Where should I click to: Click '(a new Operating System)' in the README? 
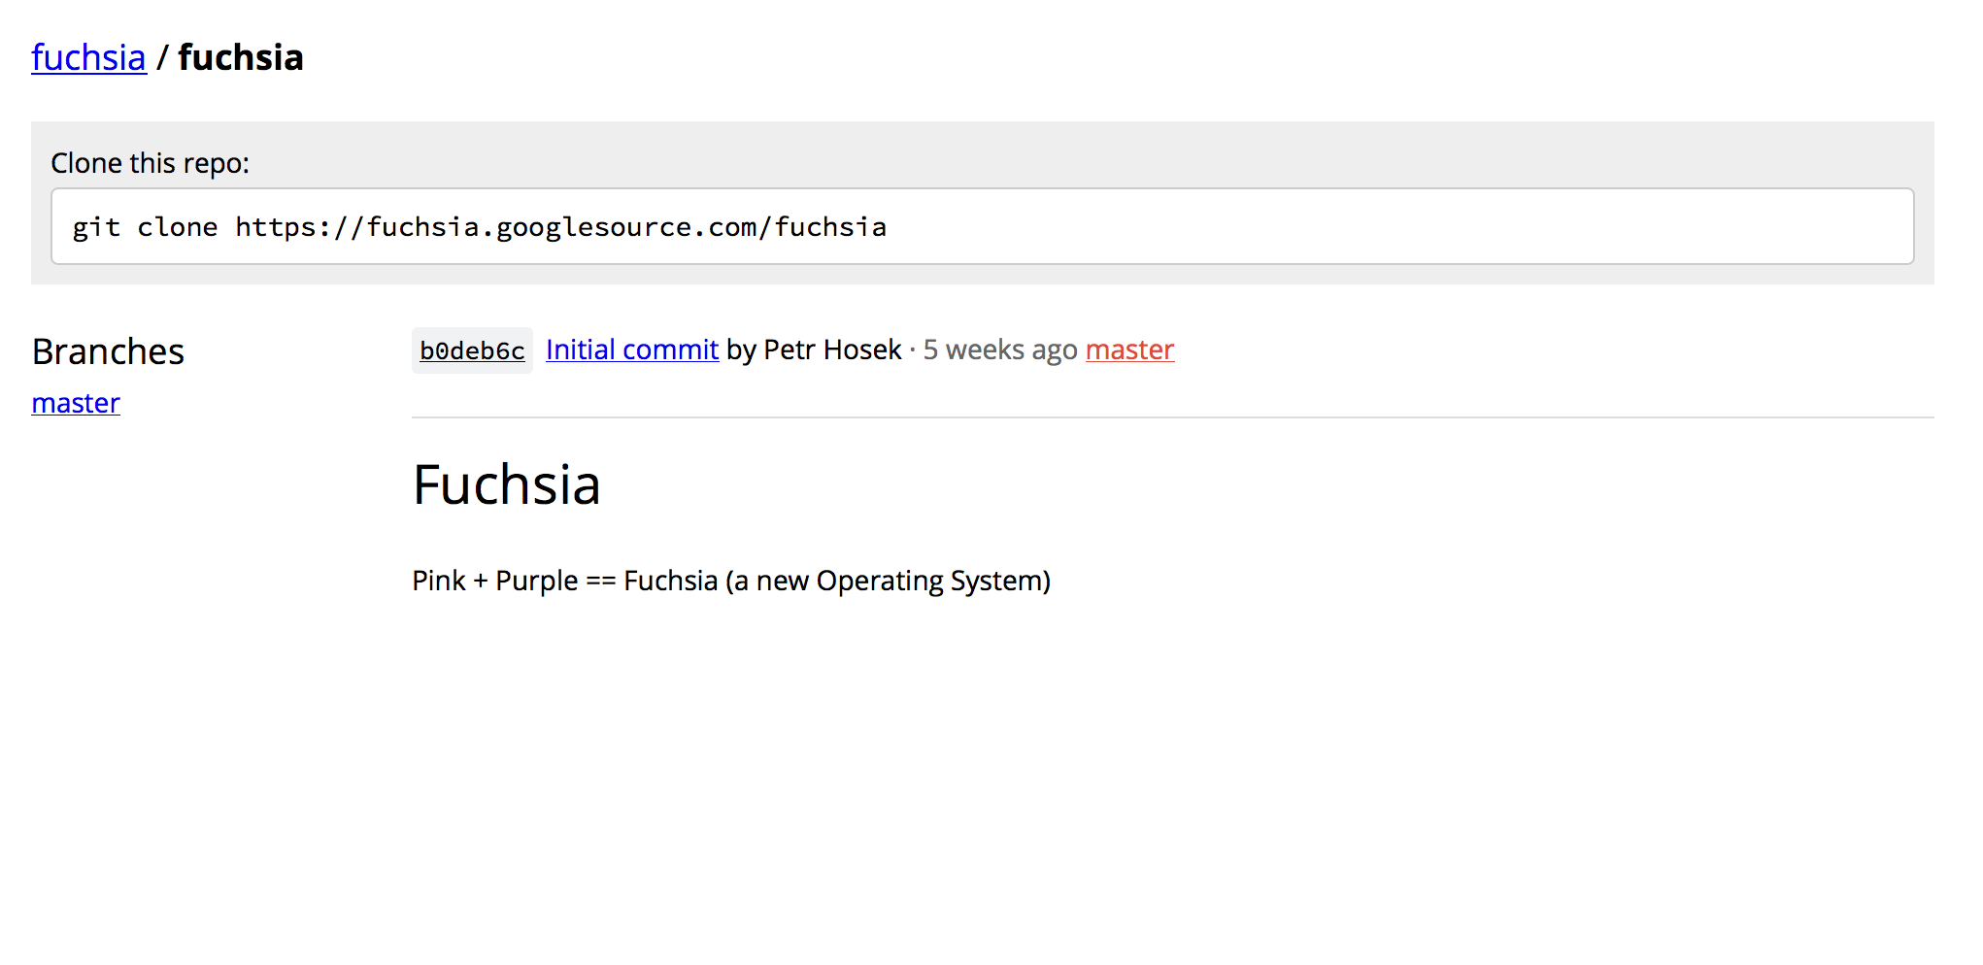pyautogui.click(x=888, y=581)
